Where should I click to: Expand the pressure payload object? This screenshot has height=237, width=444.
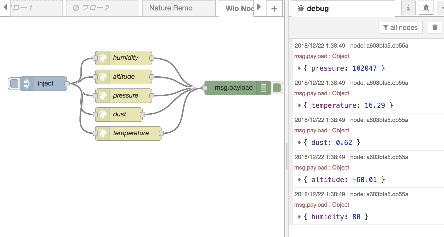click(299, 68)
